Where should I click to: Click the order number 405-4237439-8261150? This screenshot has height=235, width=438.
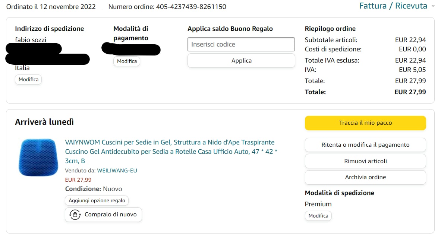[x=191, y=7]
